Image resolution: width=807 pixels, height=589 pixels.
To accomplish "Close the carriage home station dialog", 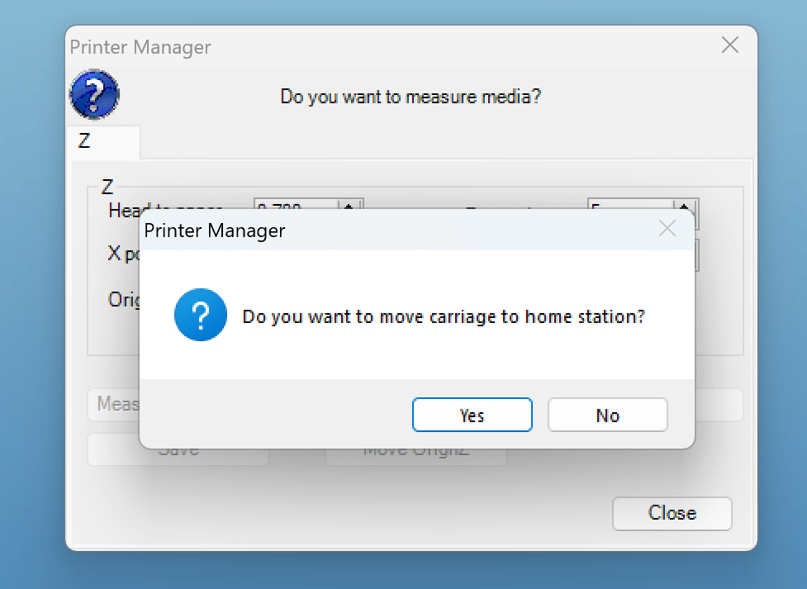I will (x=667, y=228).
